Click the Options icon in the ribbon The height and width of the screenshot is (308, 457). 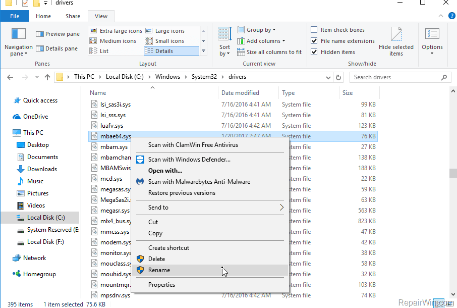tap(432, 34)
